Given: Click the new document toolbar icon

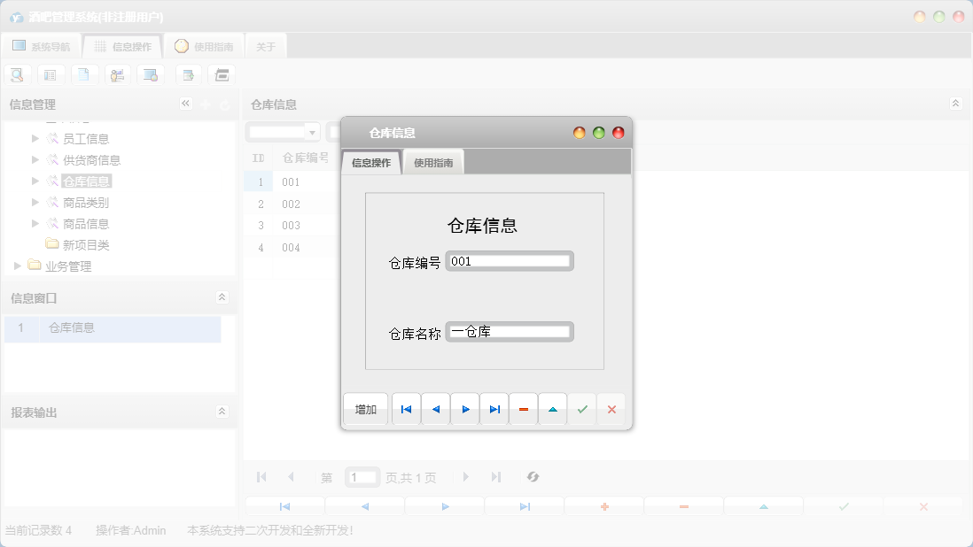Looking at the screenshot, I should [84, 74].
